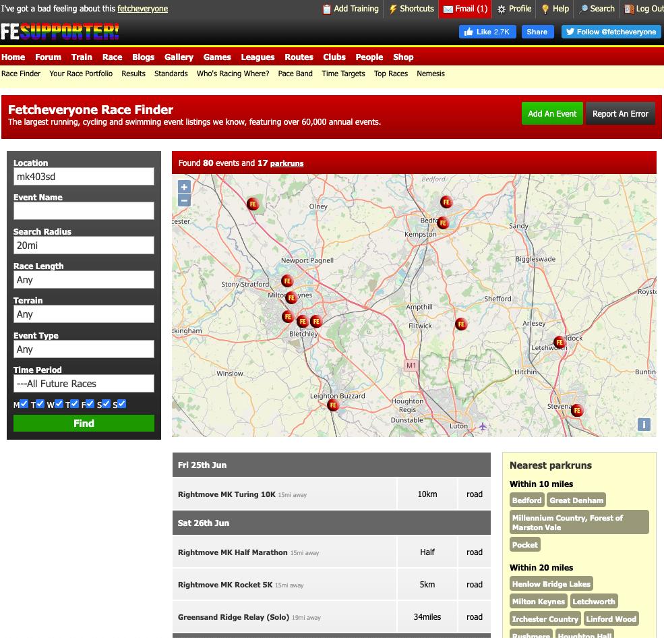Open the Great Denham parkrun tag
Viewport: 664px width, 638px height.
pyautogui.click(x=576, y=500)
